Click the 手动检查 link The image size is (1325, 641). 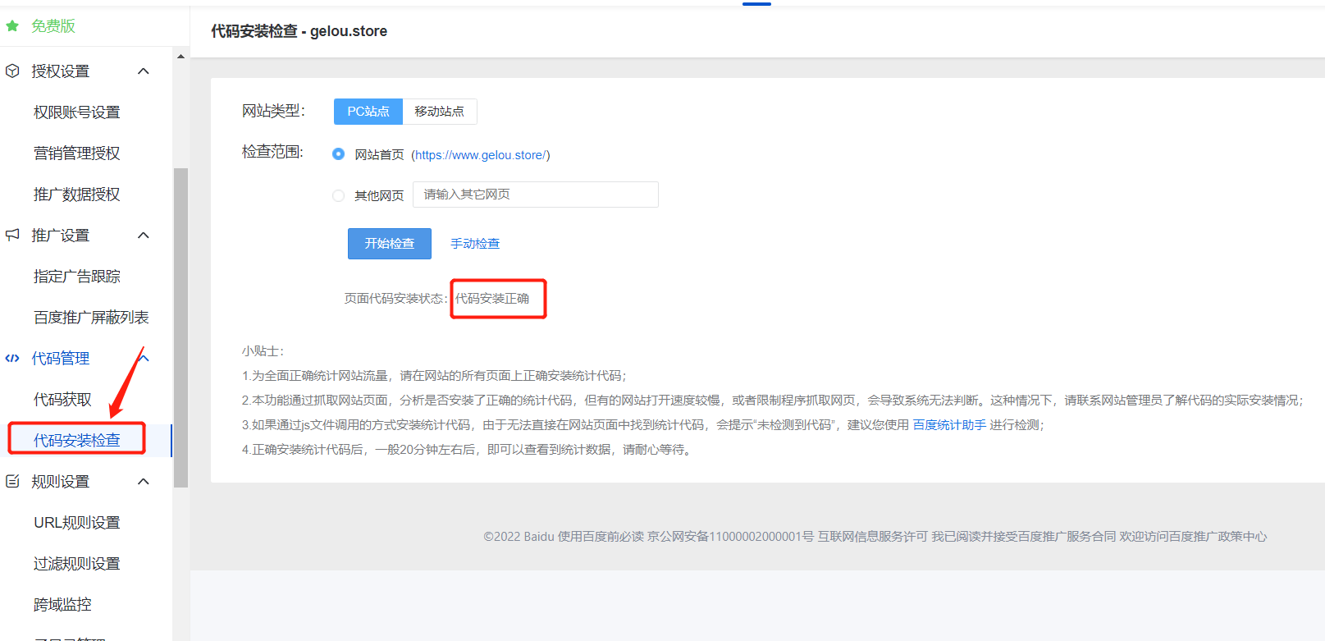[x=475, y=244]
